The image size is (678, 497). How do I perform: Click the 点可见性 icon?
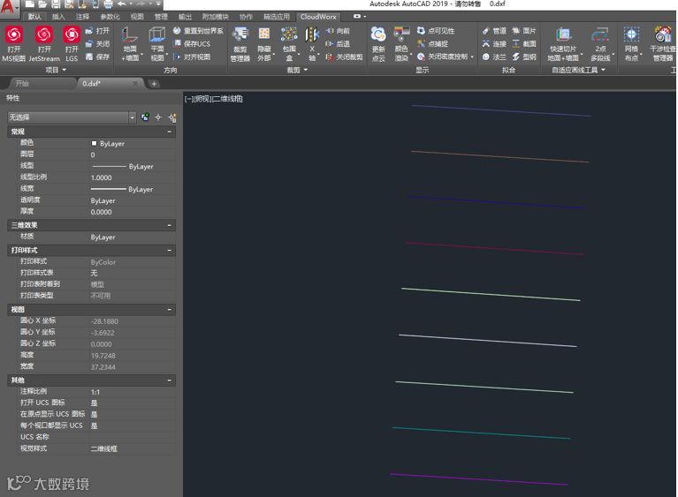[421, 31]
